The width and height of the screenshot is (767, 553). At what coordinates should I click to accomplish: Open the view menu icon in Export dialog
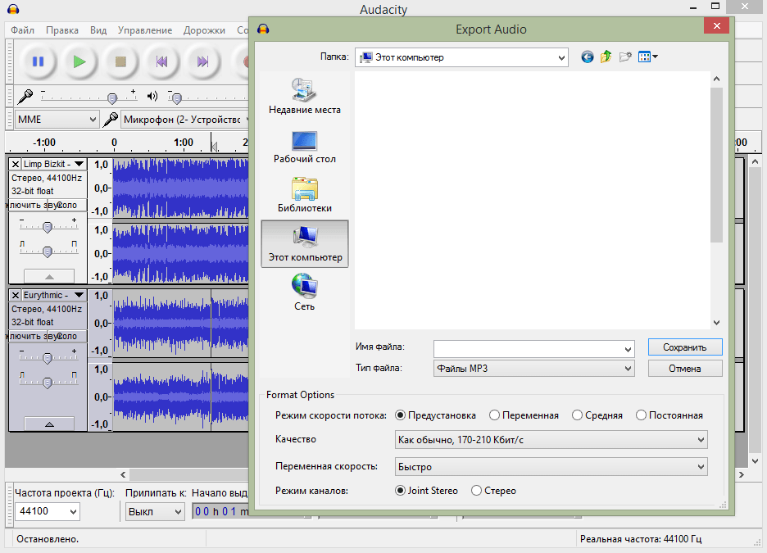[x=647, y=57]
